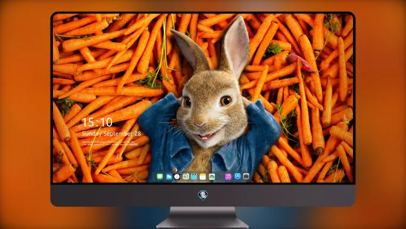Open the Photos gallery dock icon
Image resolution: width=406 pixels, height=229 pixels.
pos(212,176)
